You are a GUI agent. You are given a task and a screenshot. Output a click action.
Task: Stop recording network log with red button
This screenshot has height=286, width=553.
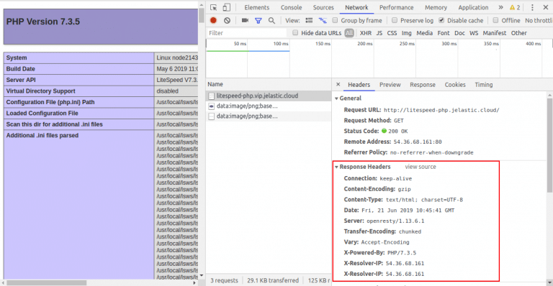point(213,20)
